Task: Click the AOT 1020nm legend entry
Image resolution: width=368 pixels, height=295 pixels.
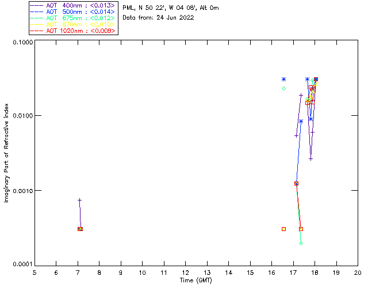Action: click(x=73, y=31)
